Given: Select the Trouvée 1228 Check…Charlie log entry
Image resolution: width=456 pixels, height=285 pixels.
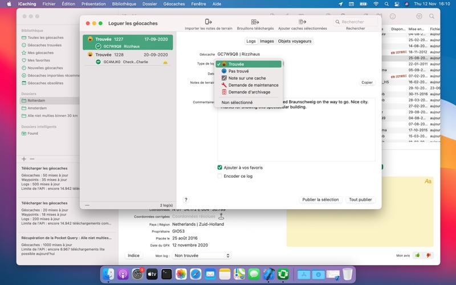Looking at the screenshot, I should [x=128, y=58].
